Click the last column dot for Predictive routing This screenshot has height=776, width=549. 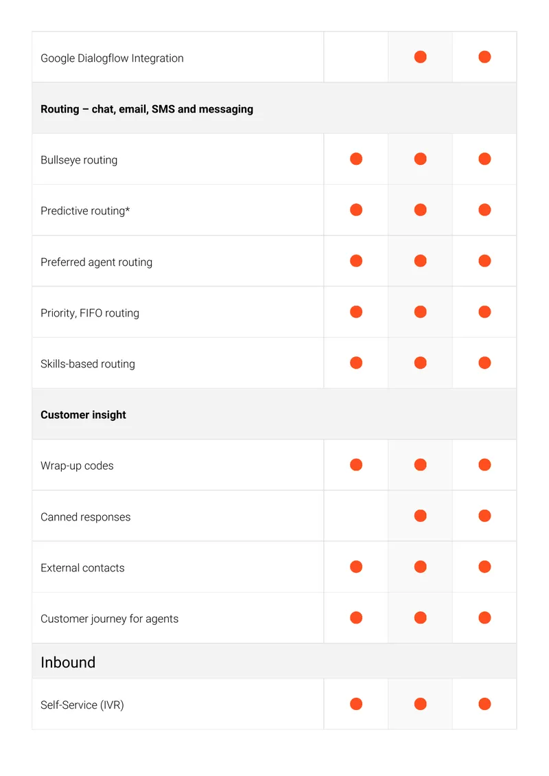(484, 210)
